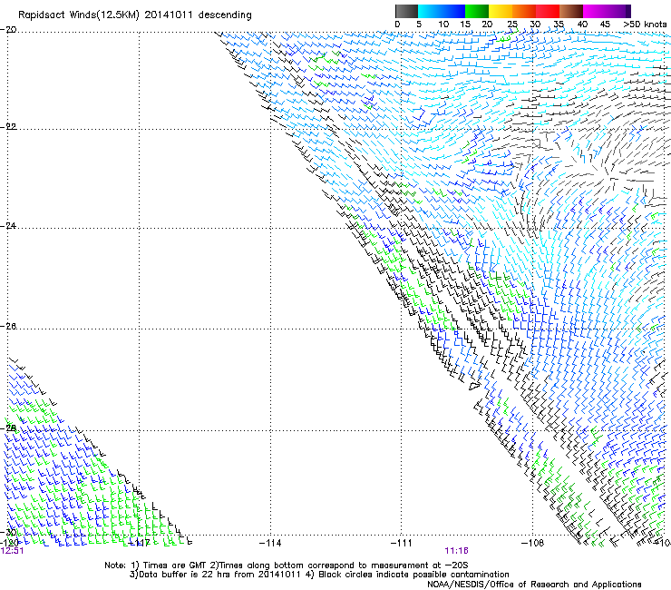Click the '-117' longitude axis label
The image size is (671, 590).
coord(140,544)
